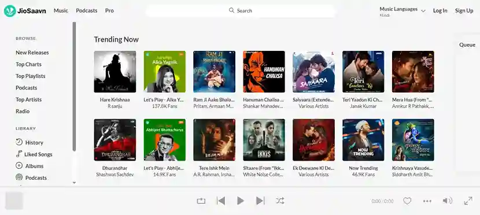This screenshot has height=215, width=480.
Task: Open History from the clock icon
Action: [19, 142]
